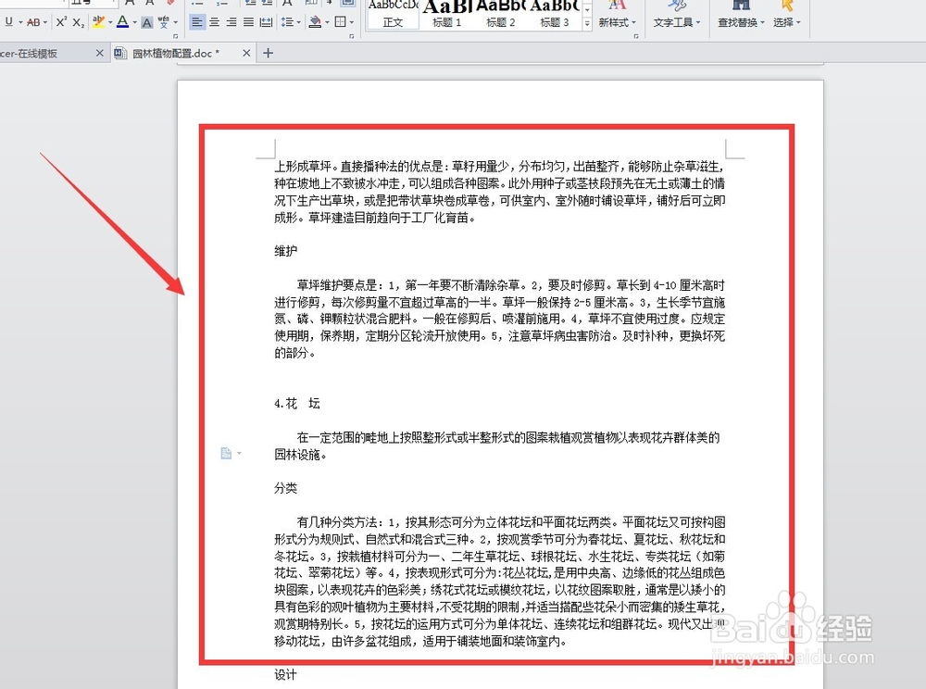
Task: Click the 查找替换 (Find and Replace) icon
Action: click(739, 14)
